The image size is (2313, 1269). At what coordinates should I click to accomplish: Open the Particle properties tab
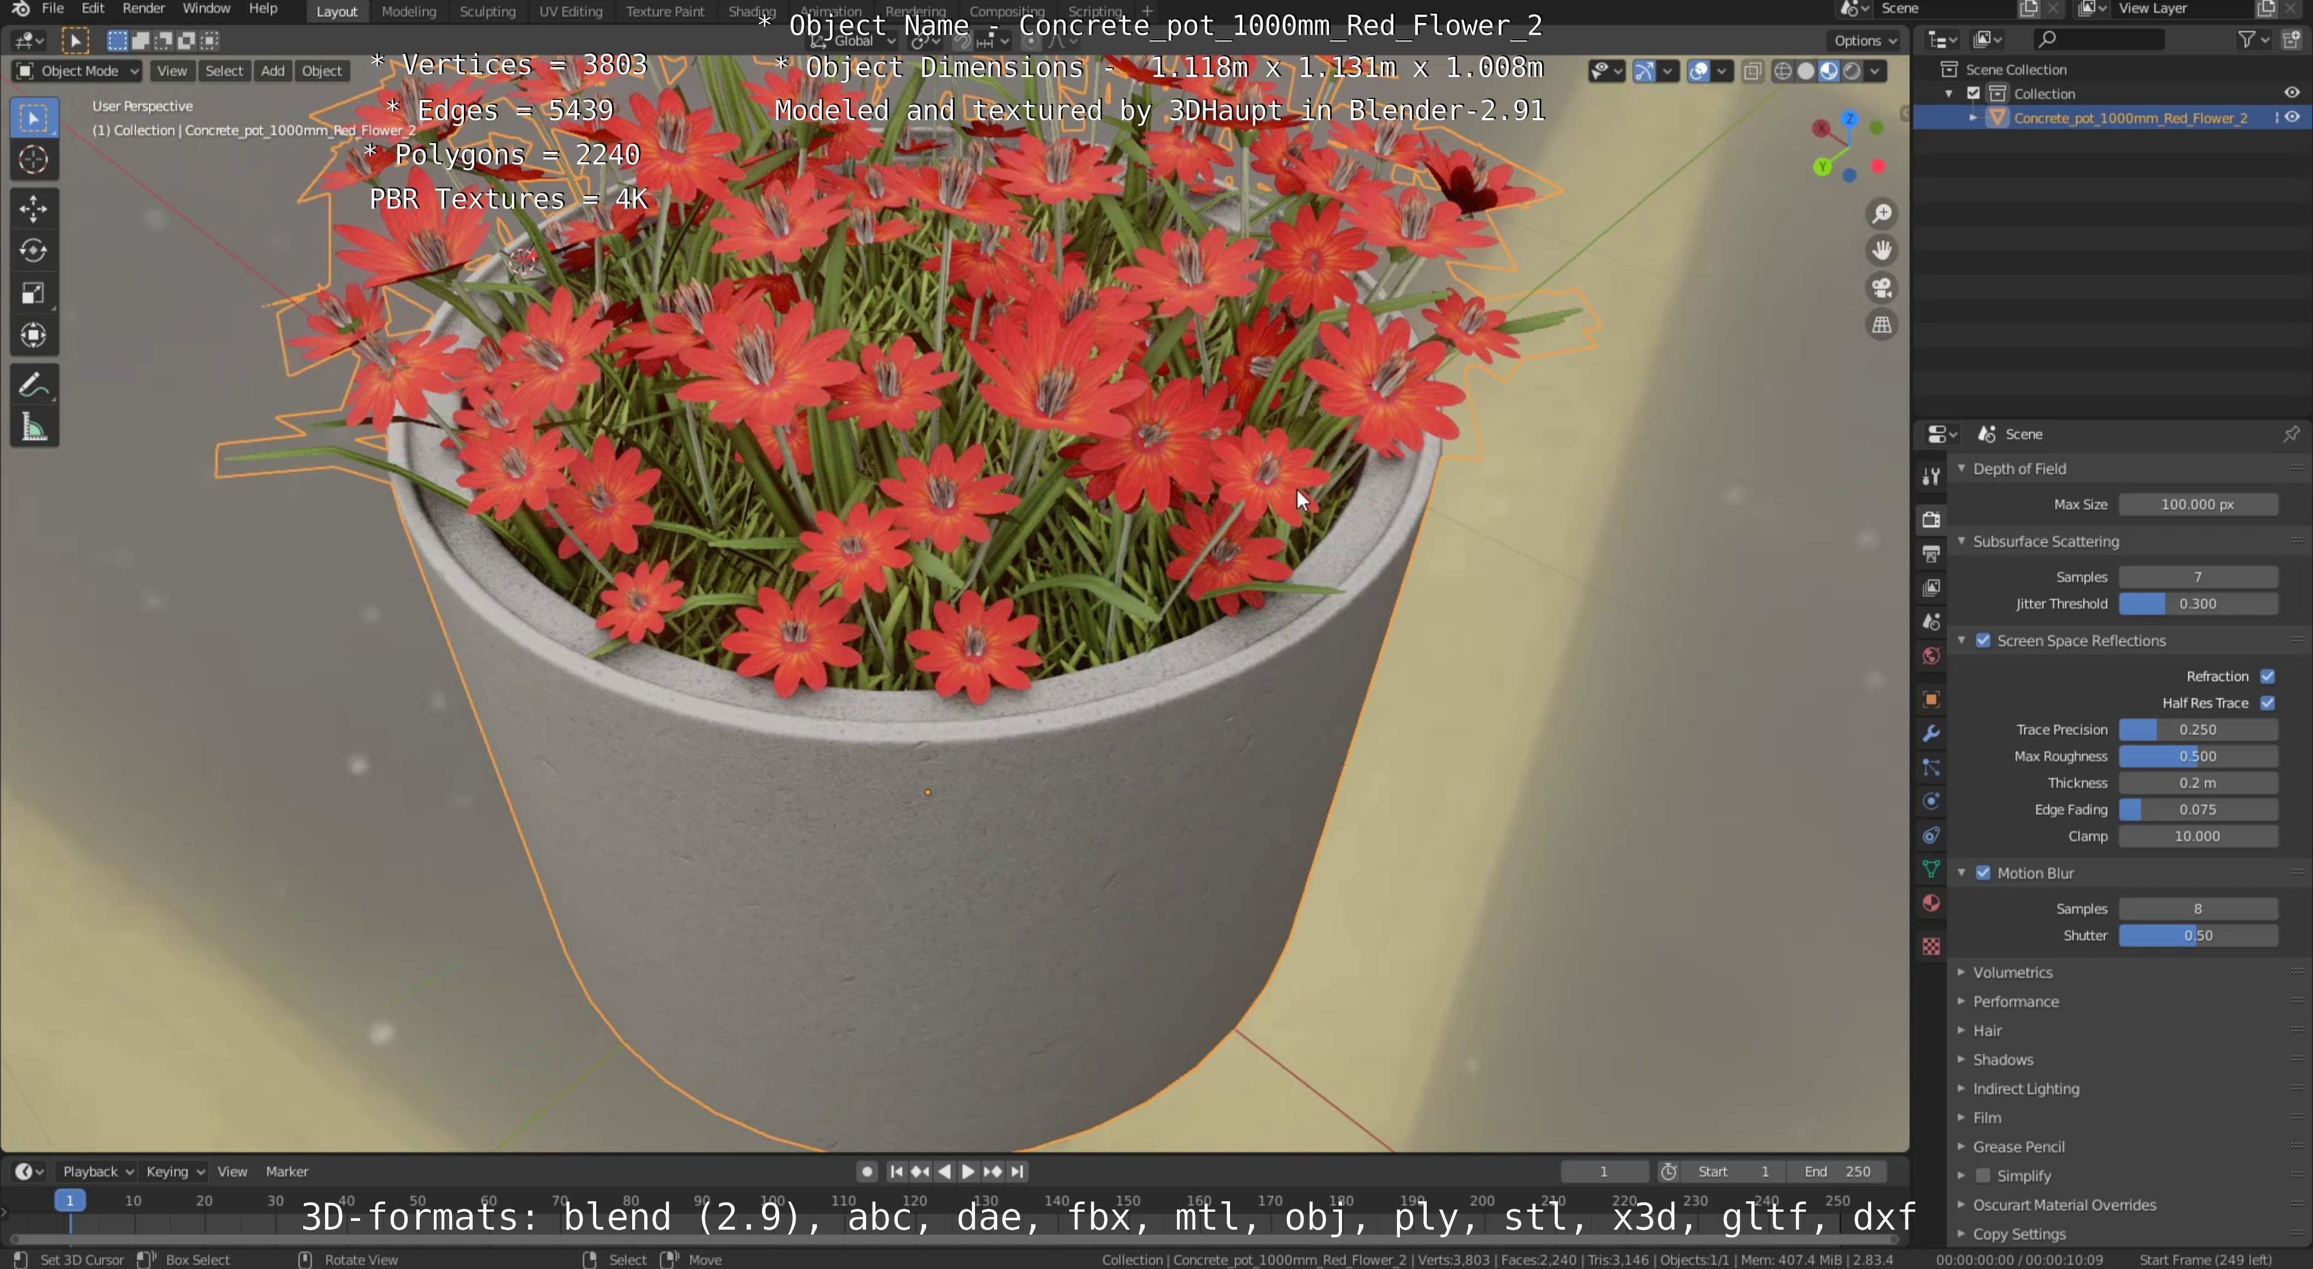point(1931,768)
